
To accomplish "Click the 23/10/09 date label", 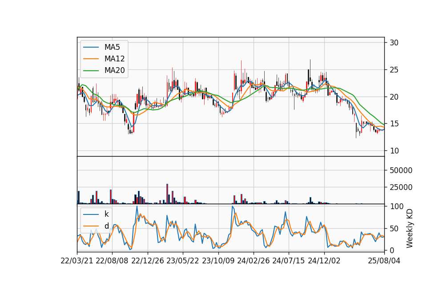I will (x=218, y=261).
